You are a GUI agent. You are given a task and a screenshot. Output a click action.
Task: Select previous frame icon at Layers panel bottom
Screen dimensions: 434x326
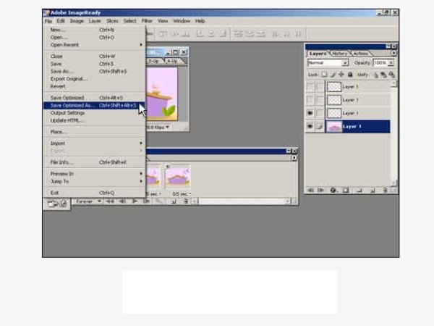(x=310, y=191)
